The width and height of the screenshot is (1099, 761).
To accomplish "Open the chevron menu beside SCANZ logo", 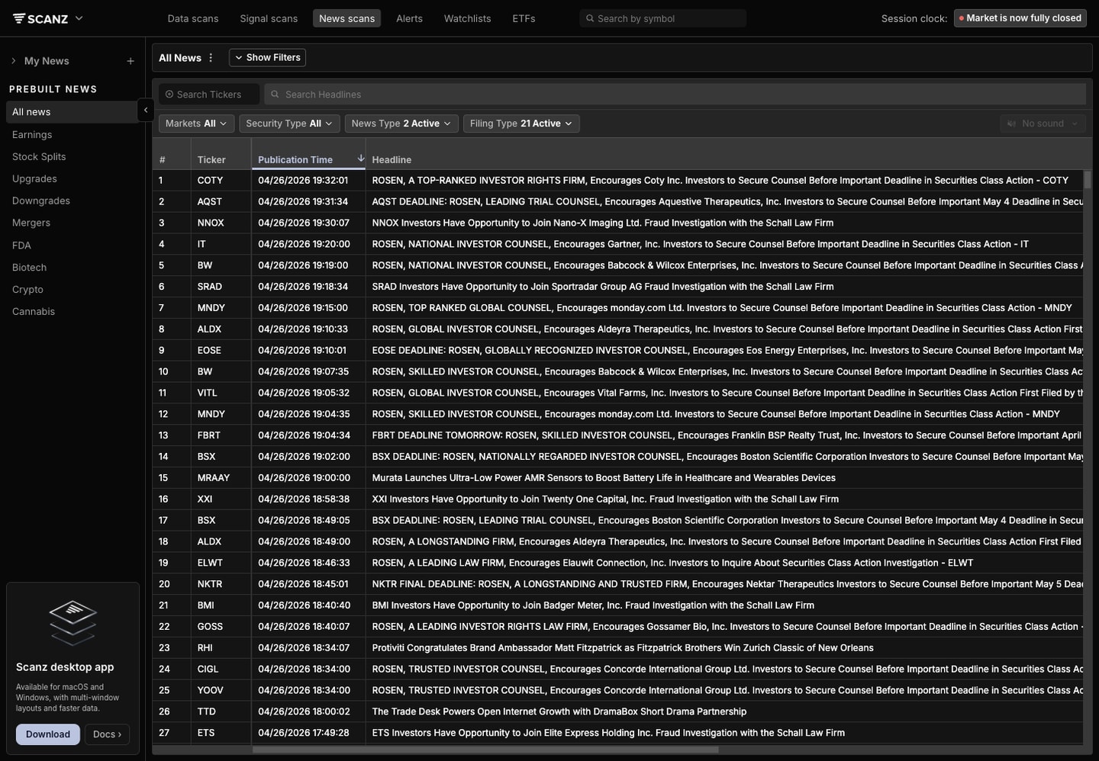I will pyautogui.click(x=79, y=18).
